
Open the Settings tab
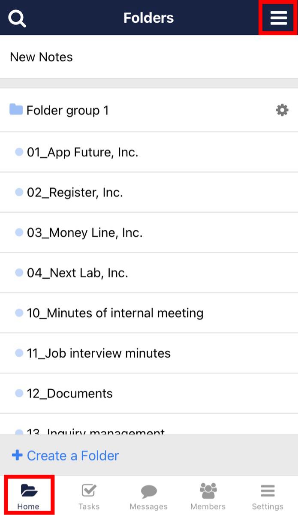pyautogui.click(x=268, y=496)
